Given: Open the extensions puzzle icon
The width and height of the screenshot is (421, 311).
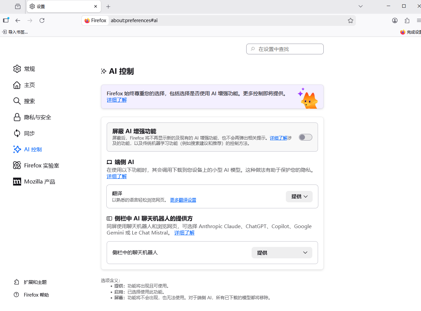Looking at the screenshot, I should [407, 20].
